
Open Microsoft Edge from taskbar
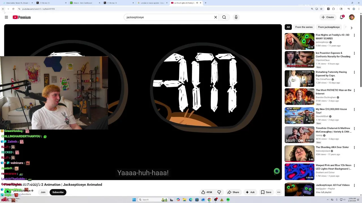191,200
